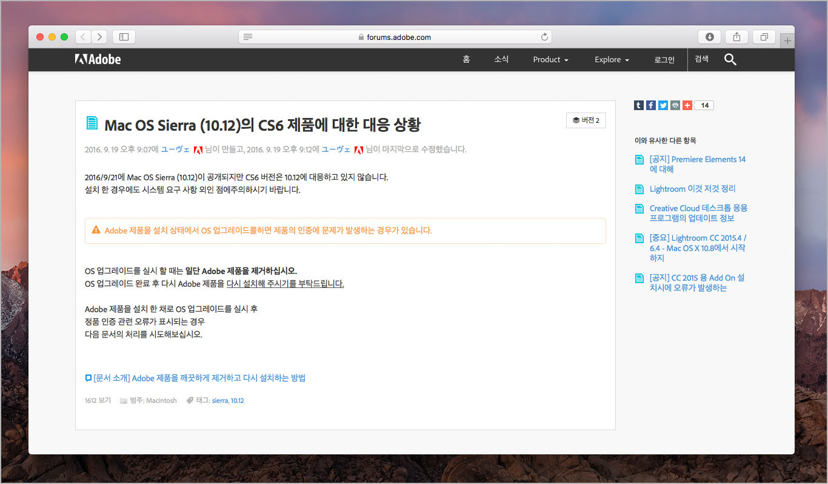Click the 1612 보기 view count

(98, 401)
